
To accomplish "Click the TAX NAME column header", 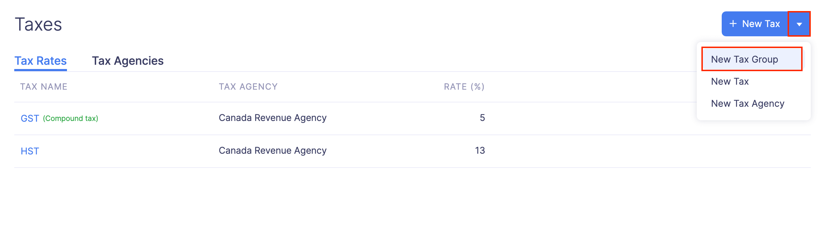I will point(44,87).
